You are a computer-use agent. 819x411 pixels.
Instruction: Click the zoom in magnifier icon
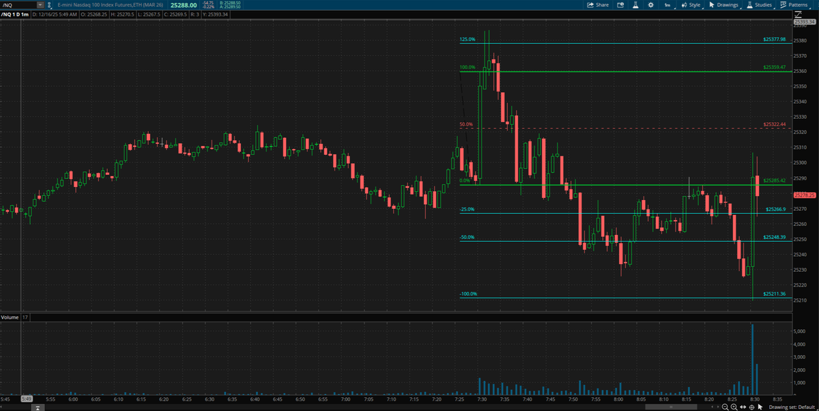(x=734, y=407)
